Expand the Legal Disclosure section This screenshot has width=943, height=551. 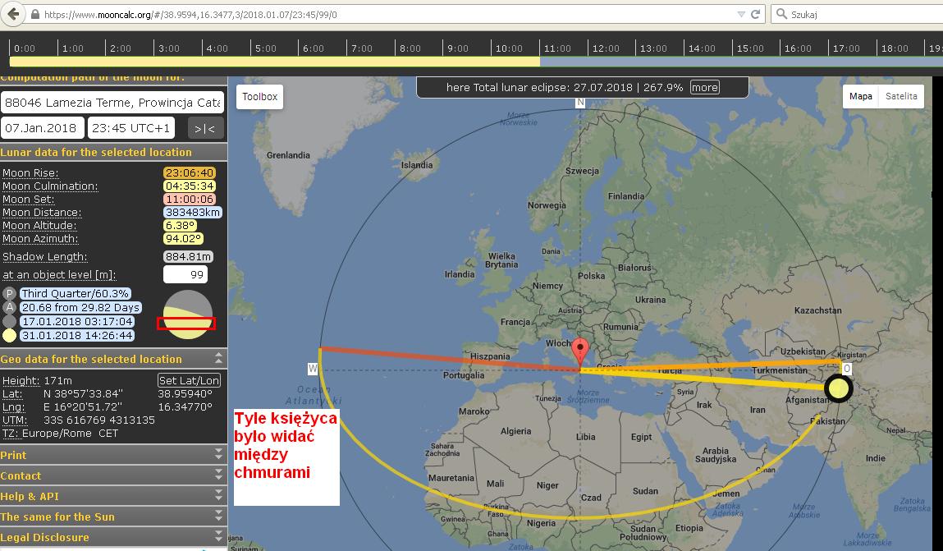(x=113, y=536)
